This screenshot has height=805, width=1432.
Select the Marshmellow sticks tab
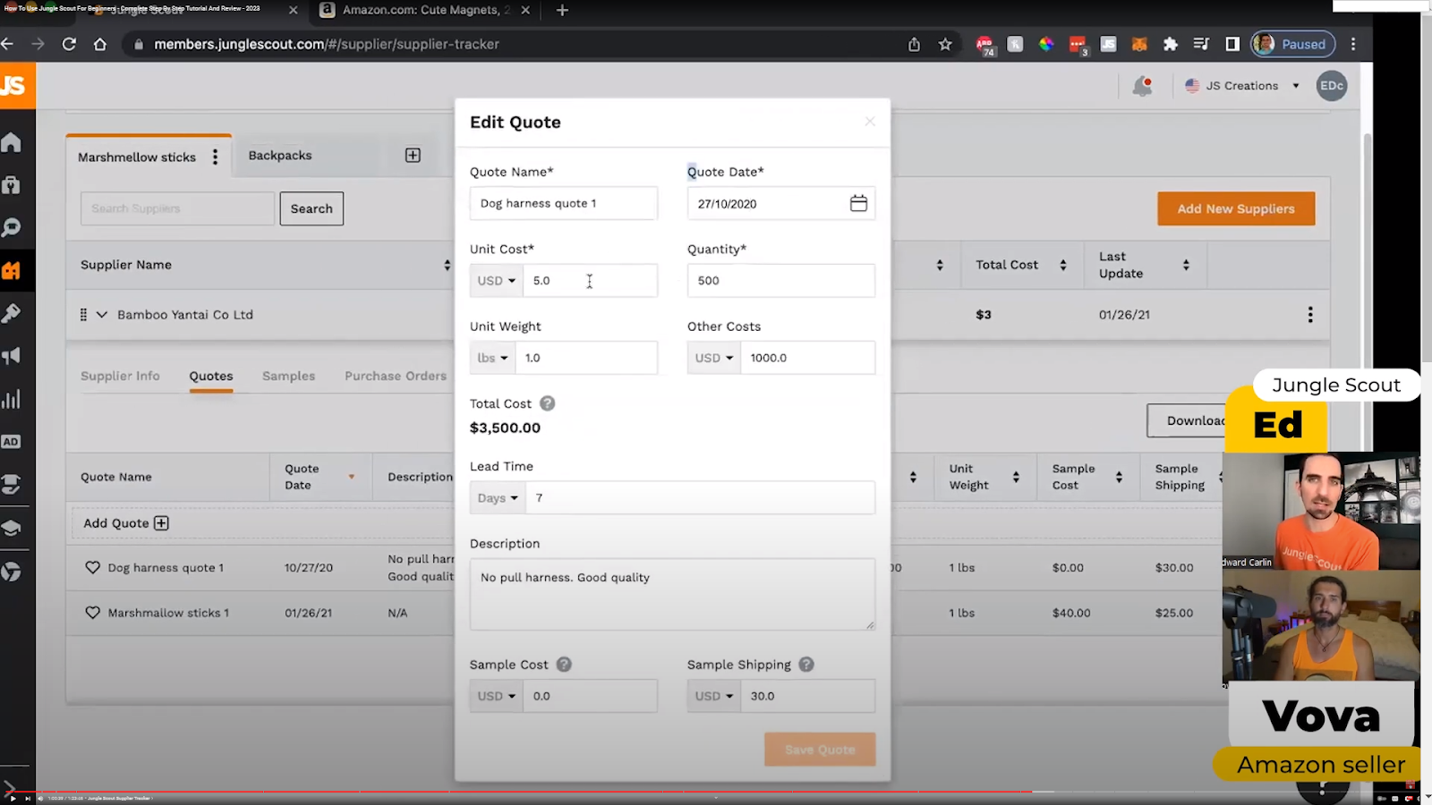click(x=137, y=157)
